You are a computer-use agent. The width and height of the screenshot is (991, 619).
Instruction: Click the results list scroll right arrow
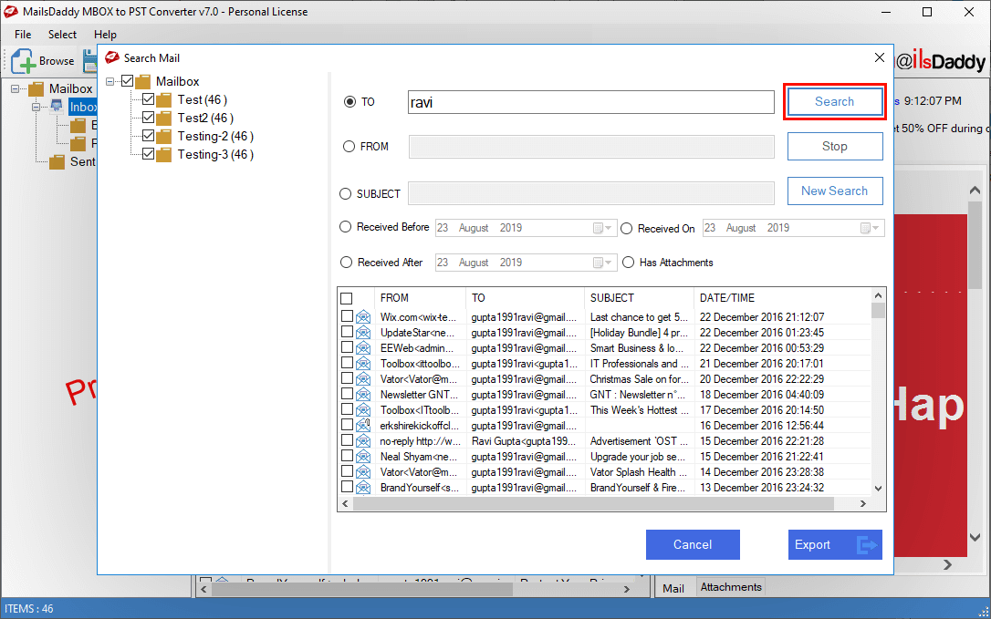(x=862, y=503)
